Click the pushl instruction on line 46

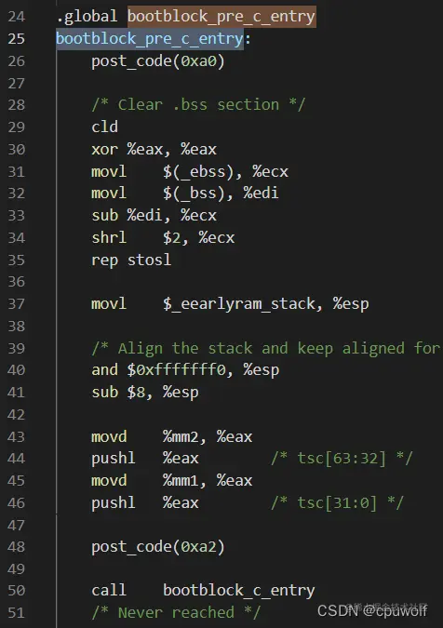(114, 503)
